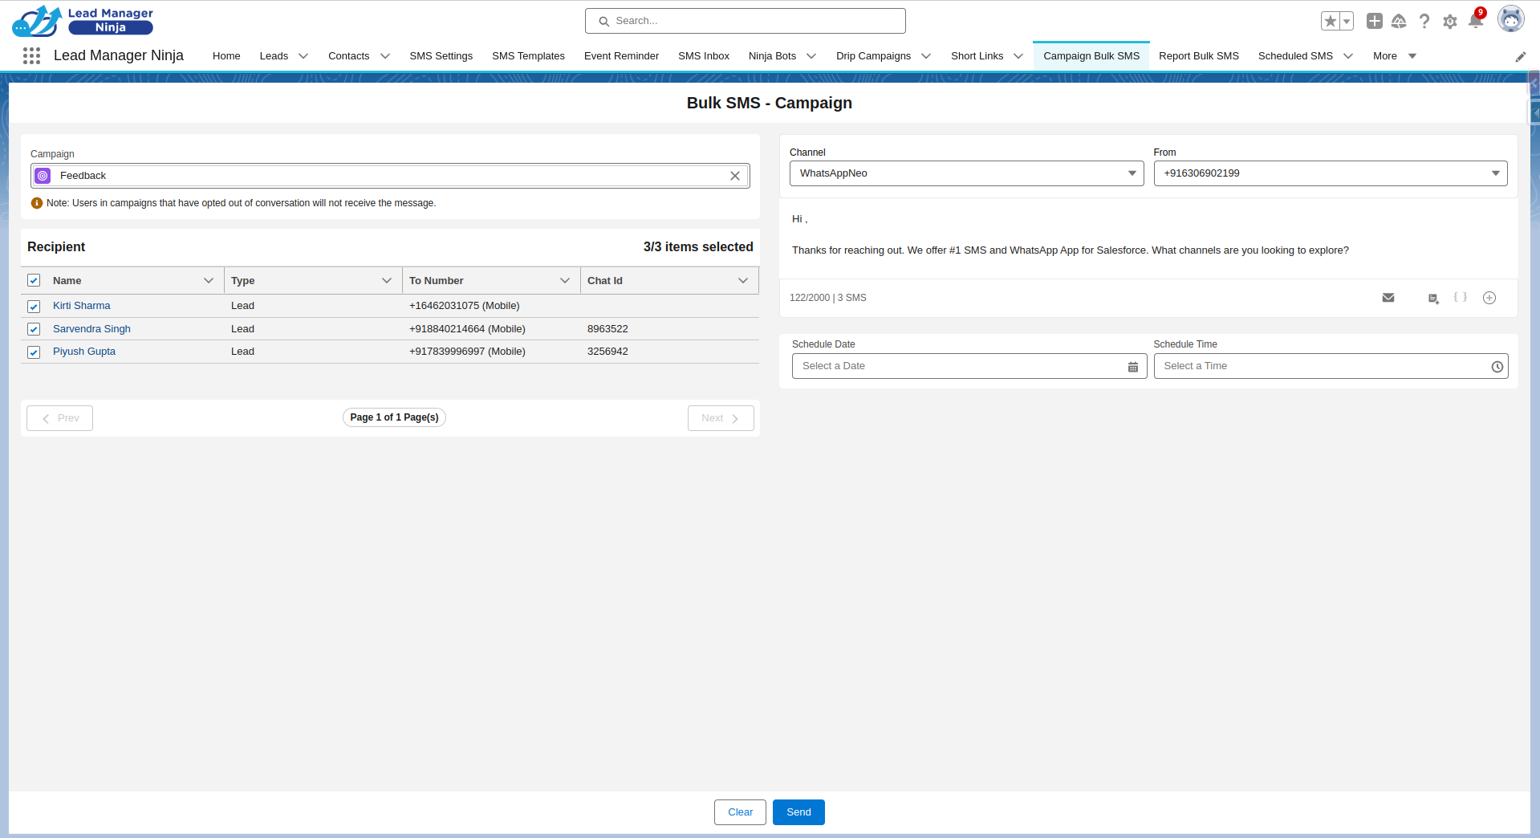The height and width of the screenshot is (838, 1540).
Task: Open the Schedule Date calendar icon
Action: 1133,367
